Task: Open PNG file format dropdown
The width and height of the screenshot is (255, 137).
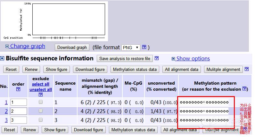Action: pos(131,48)
